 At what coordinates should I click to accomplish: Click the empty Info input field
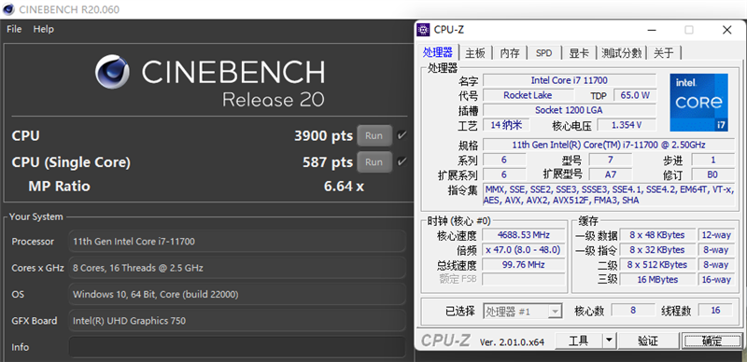237,347
